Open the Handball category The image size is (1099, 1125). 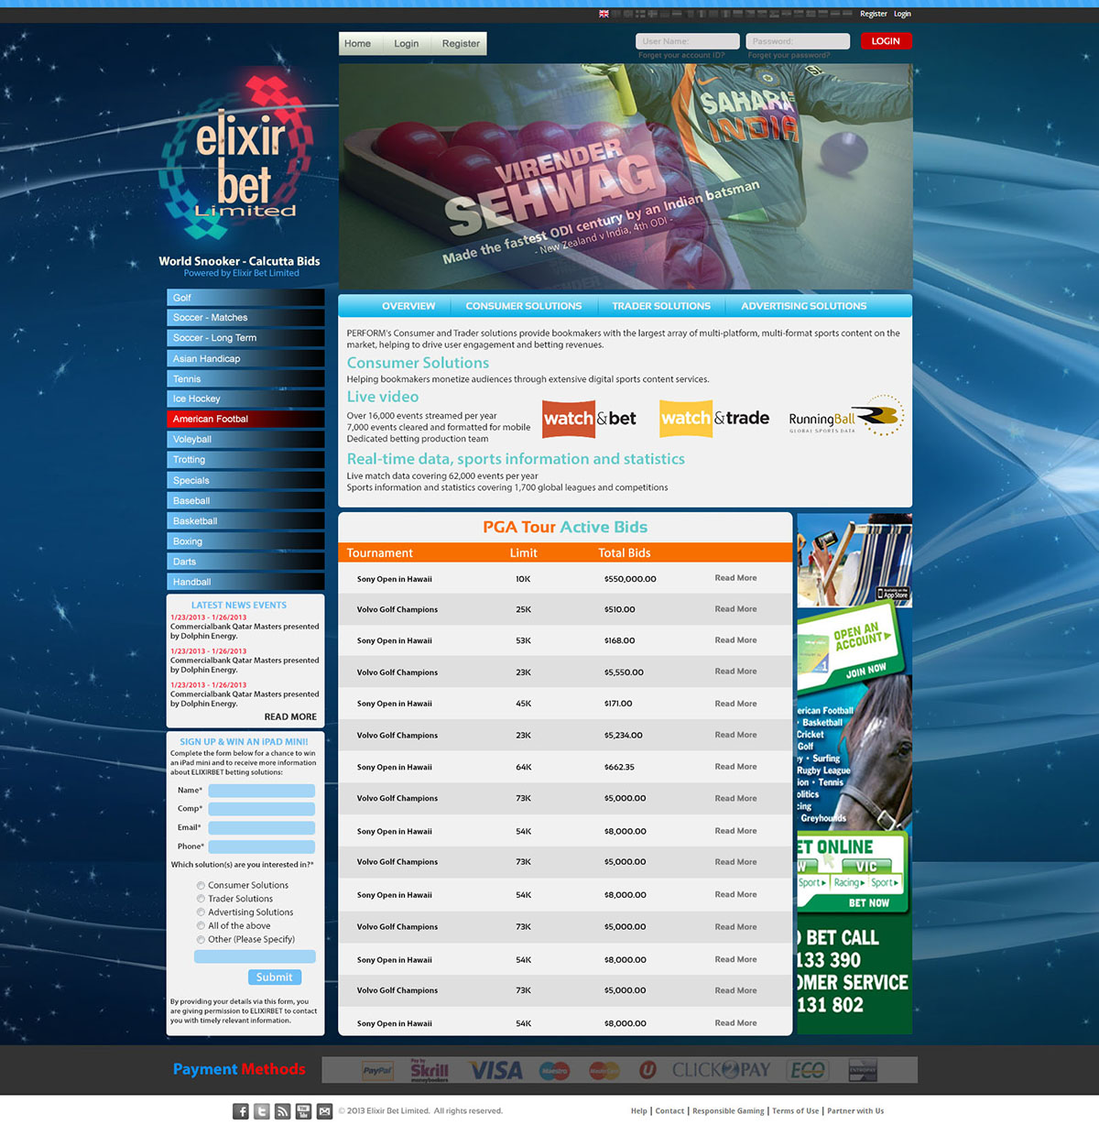(x=245, y=583)
